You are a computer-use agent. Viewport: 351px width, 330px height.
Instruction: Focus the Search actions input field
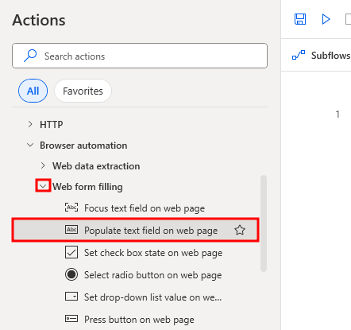coord(140,56)
